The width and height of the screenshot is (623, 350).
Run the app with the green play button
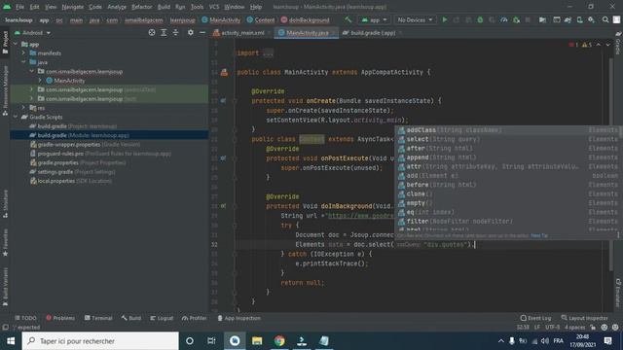(x=445, y=19)
